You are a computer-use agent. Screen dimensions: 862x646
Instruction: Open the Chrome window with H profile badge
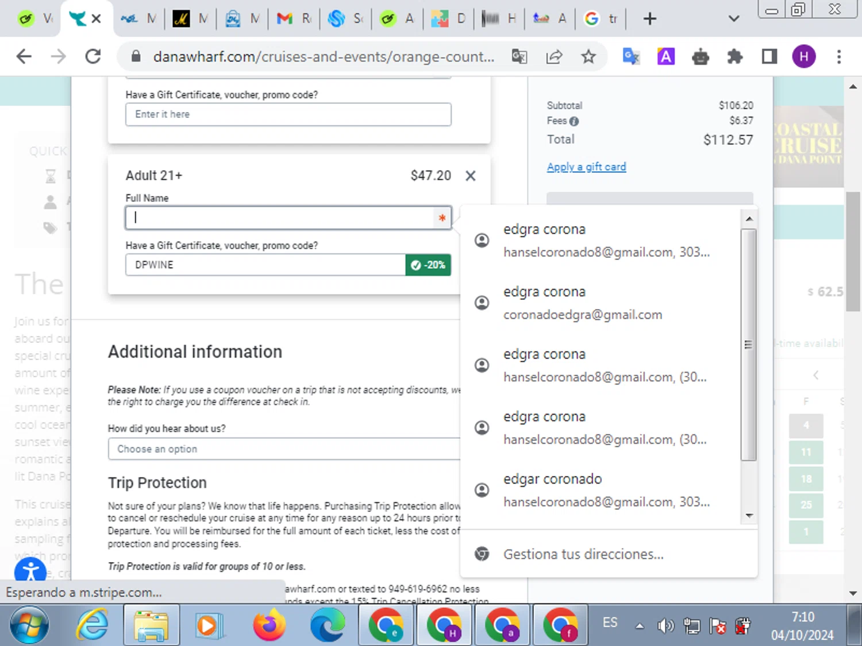pos(444,625)
